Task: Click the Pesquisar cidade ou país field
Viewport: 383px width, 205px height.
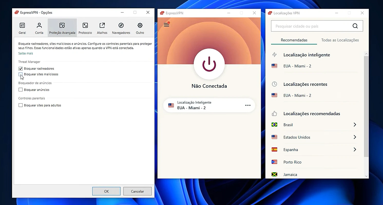Action: click(317, 26)
